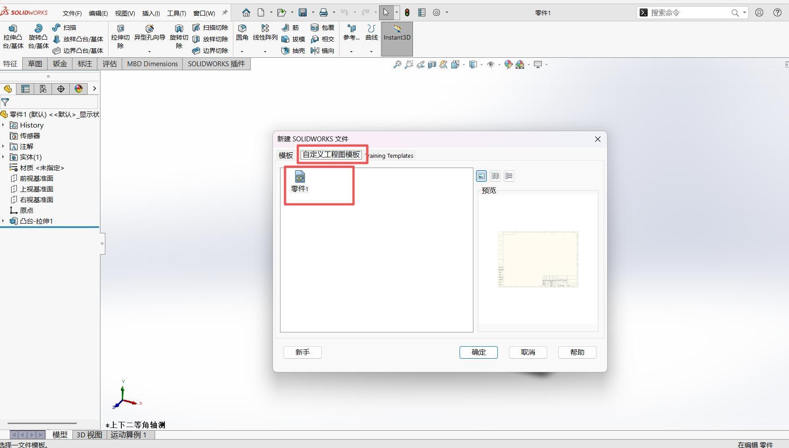
Task: Toggle the Instant3D button
Action: [x=397, y=39]
